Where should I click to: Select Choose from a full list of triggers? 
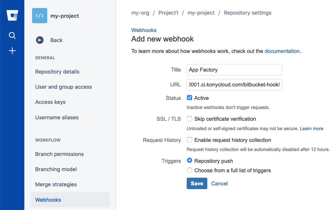tap(189, 170)
